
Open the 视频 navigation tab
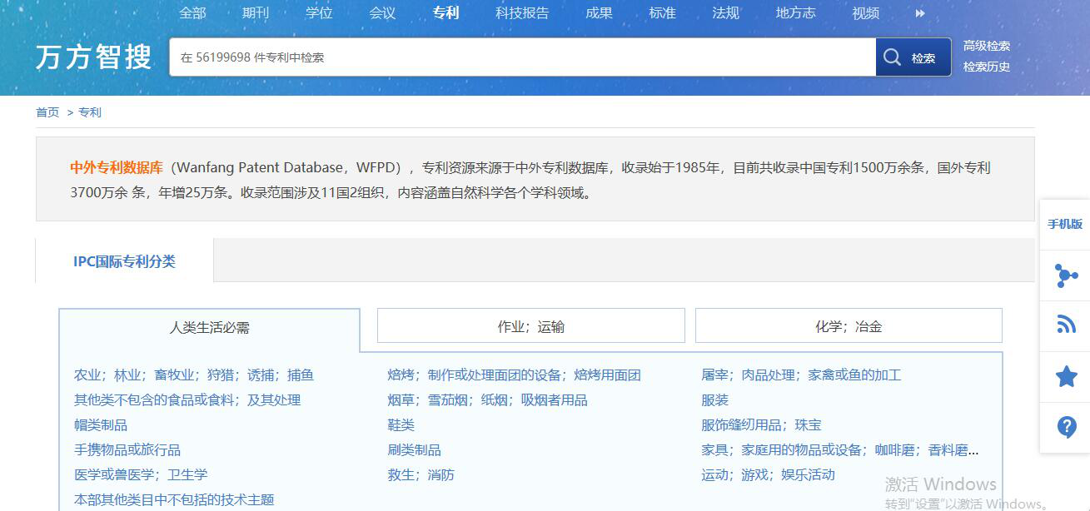(x=865, y=13)
